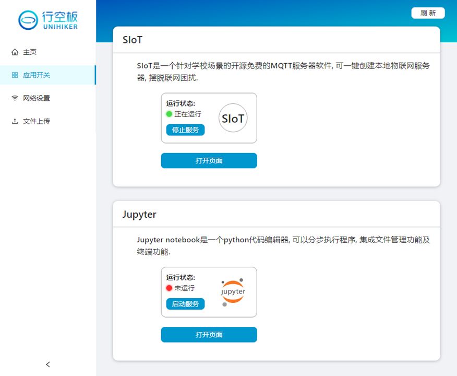Open the Jupyter page with 打开页面

tap(209, 335)
